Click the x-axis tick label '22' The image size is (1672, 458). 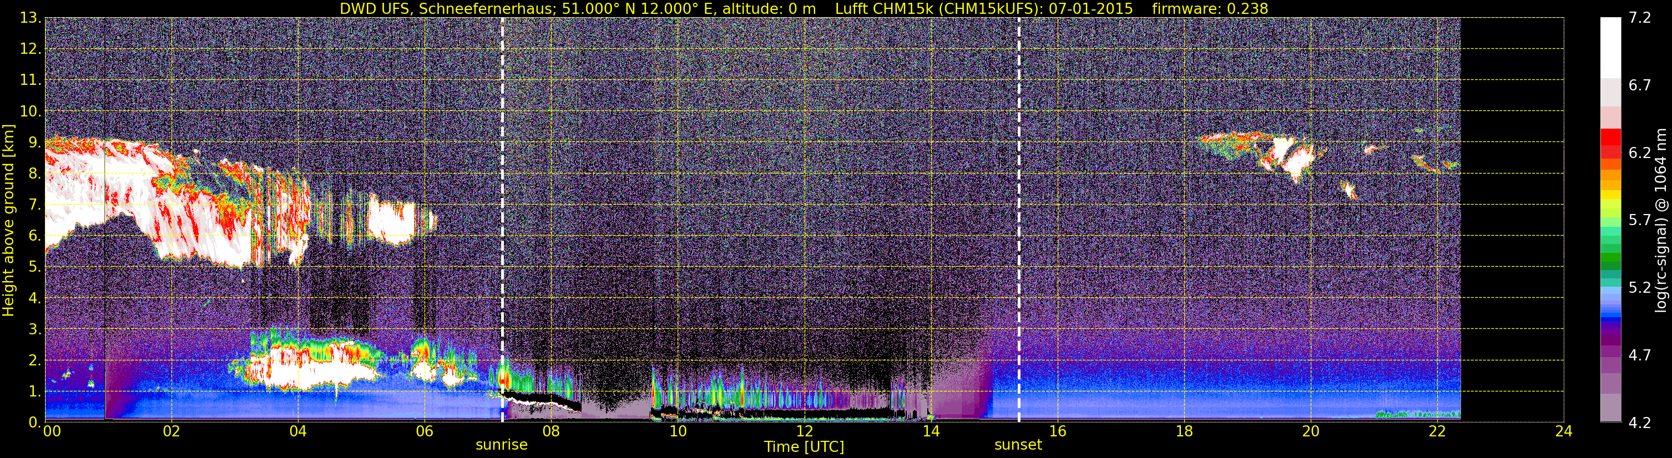coord(1437,431)
